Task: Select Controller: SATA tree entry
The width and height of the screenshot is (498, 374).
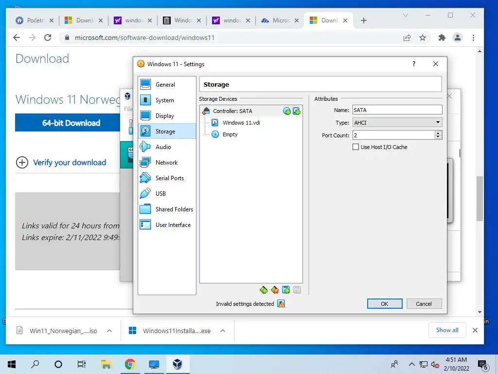Action: (x=251, y=111)
